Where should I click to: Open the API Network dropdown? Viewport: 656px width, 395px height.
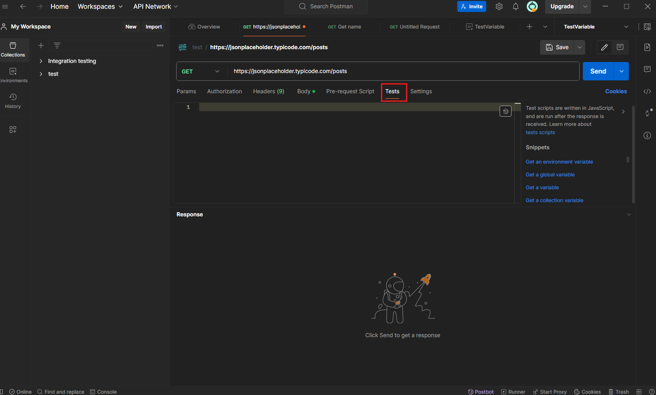click(155, 6)
